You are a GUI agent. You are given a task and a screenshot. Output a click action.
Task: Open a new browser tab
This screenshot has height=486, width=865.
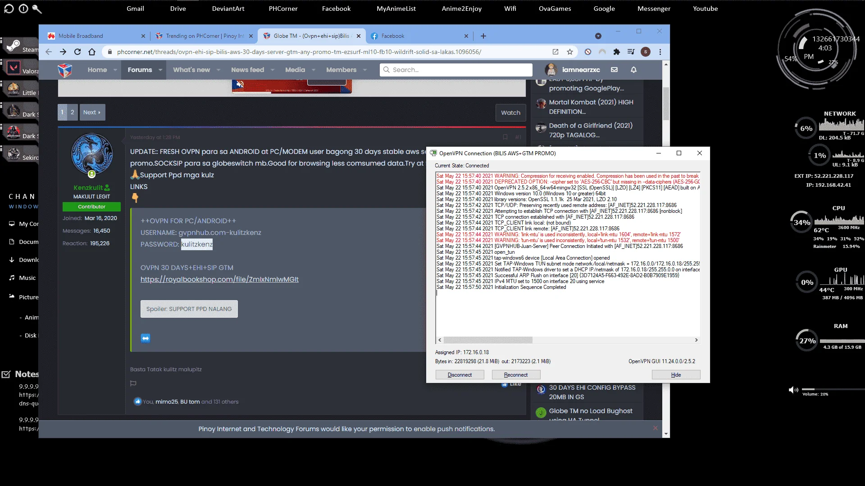pyautogui.click(x=483, y=36)
